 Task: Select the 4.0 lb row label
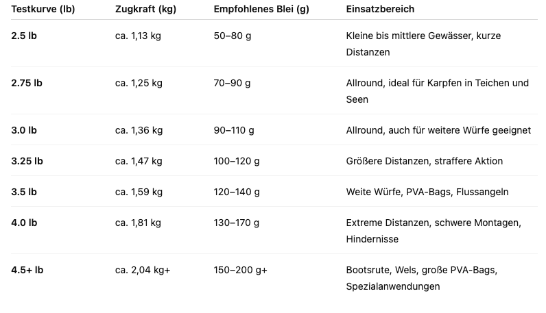[x=24, y=223]
